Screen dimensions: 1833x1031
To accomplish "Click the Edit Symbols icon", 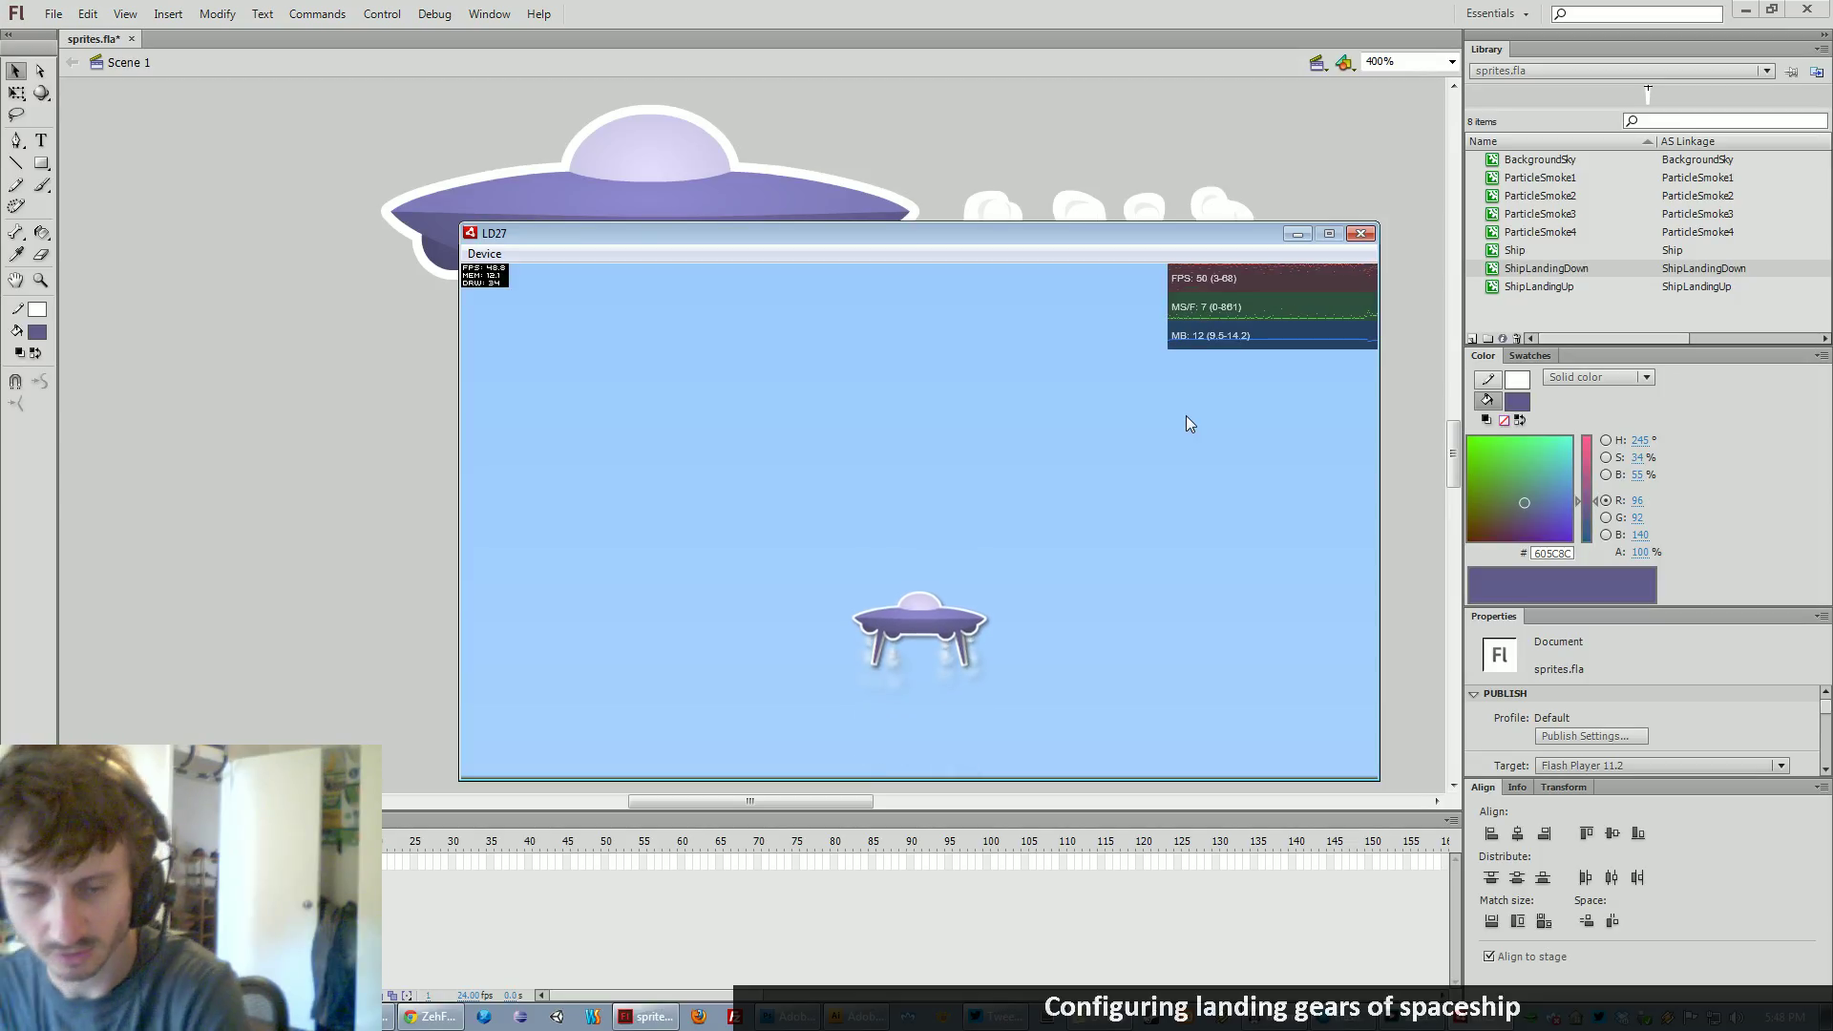I will (x=1344, y=62).
